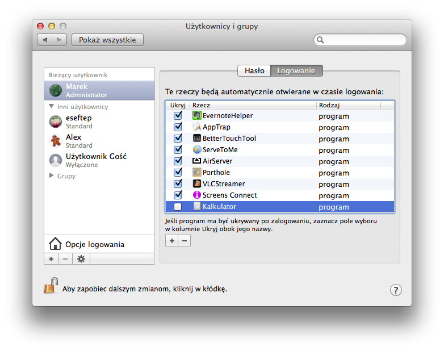This screenshot has width=444, height=351.
Task: Remove Kalkulator login item with minus button
Action: tap(185, 241)
